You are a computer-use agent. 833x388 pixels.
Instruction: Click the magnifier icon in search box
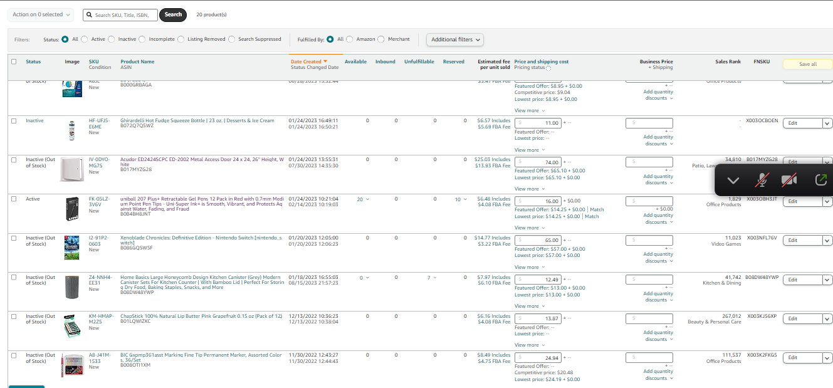click(x=89, y=14)
